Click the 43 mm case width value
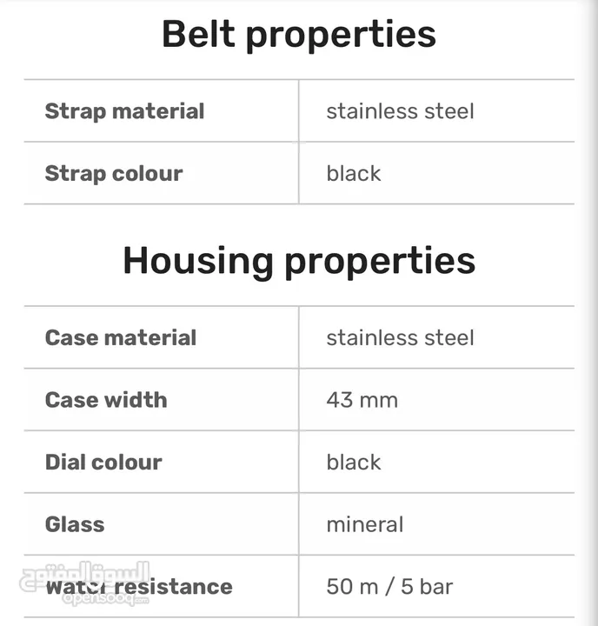The width and height of the screenshot is (598, 626). point(362,400)
